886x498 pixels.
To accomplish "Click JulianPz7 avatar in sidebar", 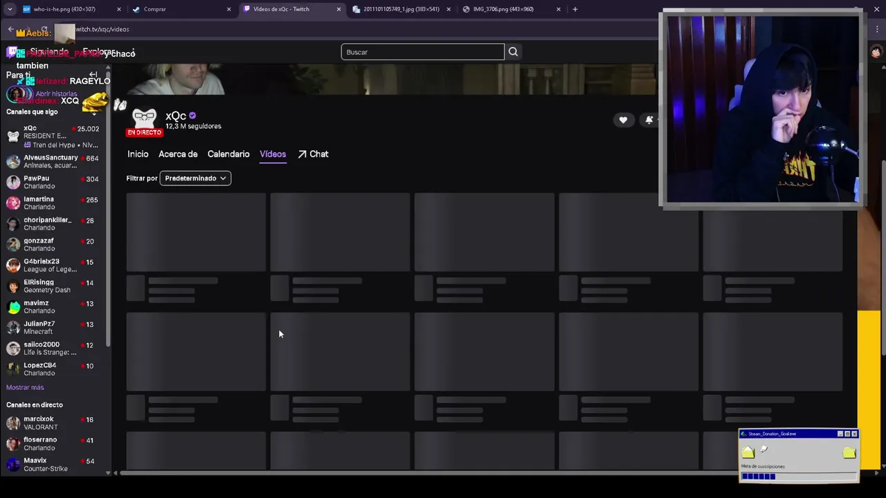I will (13, 327).
